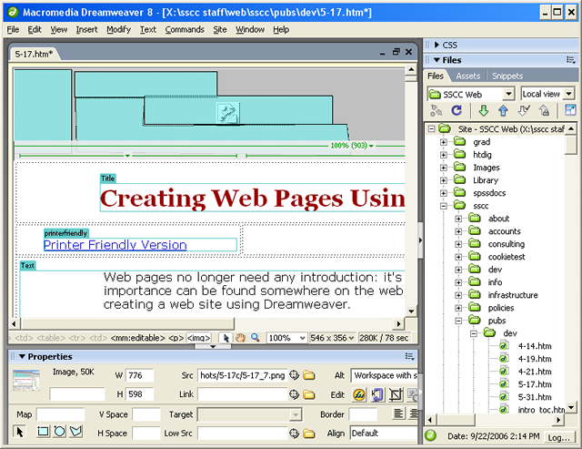582x449 pixels.
Task: Pointer hotspot tool in Map section
Action: tap(20, 432)
